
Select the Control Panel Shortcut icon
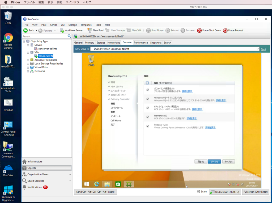[8, 129]
